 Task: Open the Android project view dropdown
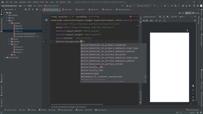tap(10, 9)
